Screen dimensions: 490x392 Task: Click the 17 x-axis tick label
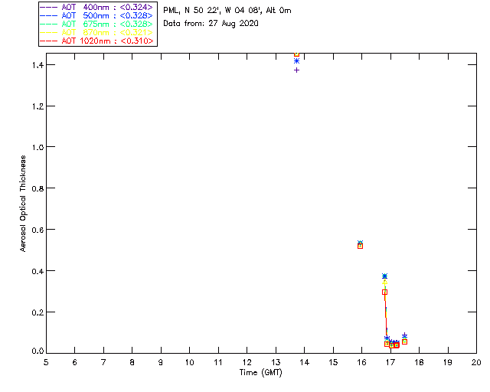[390, 362]
